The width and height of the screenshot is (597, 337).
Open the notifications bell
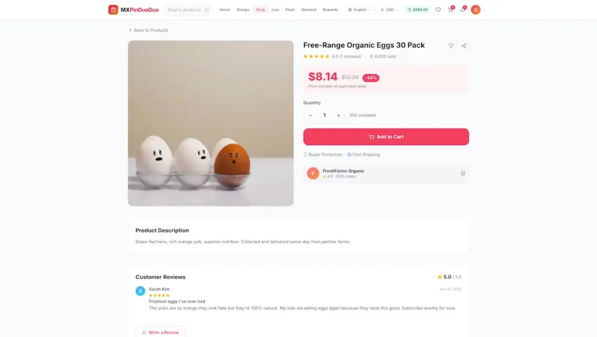click(x=462, y=10)
